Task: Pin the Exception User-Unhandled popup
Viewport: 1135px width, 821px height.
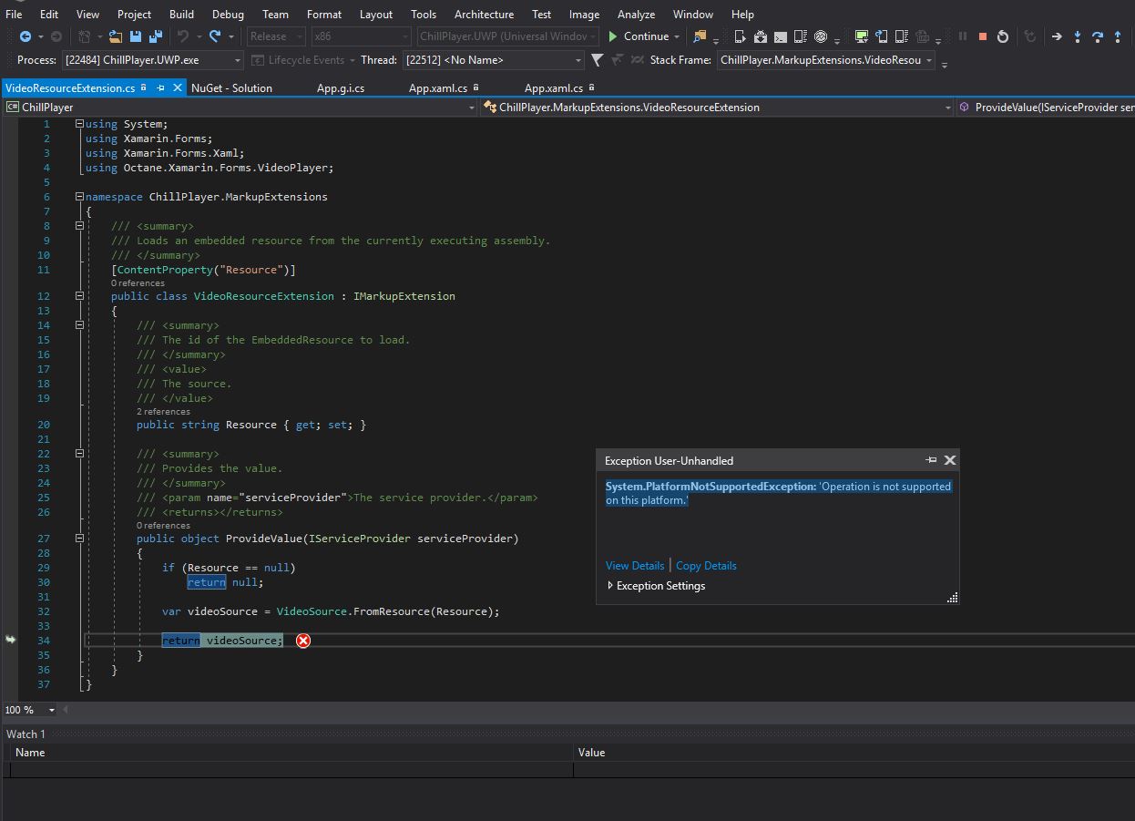Action: [x=931, y=460]
